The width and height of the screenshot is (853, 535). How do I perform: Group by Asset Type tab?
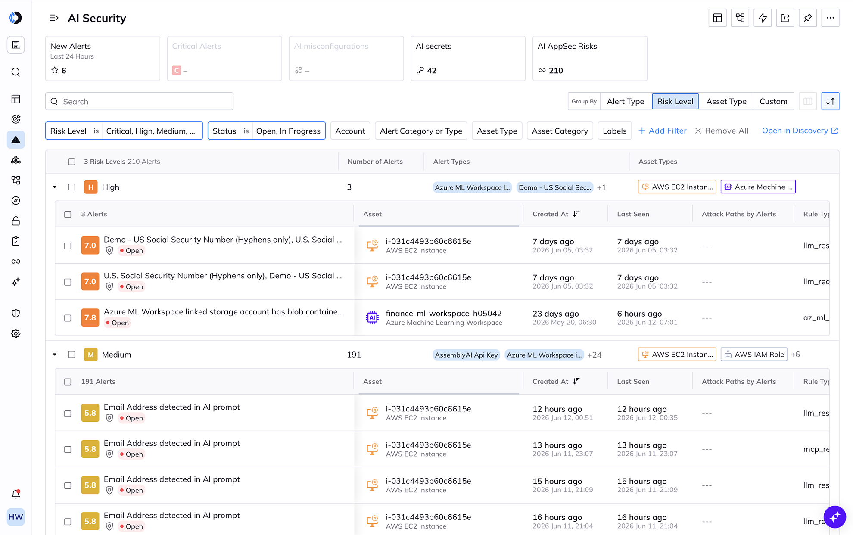coord(726,101)
